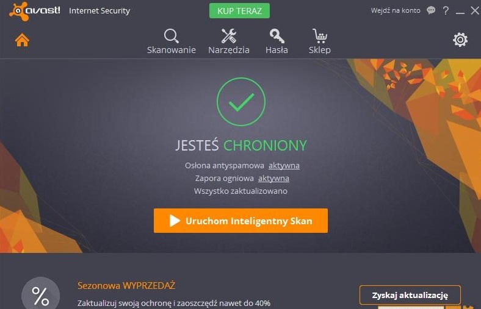Select the Narzędzia menu label
The height and width of the screenshot is (309, 481).
tap(228, 49)
